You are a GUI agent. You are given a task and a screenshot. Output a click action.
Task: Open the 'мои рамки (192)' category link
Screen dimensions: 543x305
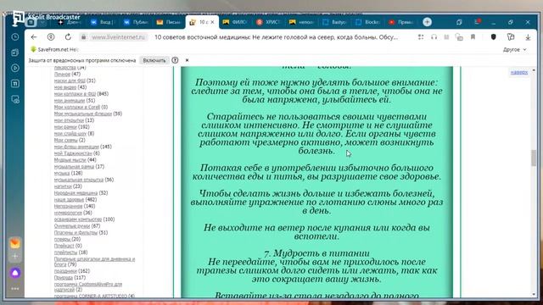71,127
